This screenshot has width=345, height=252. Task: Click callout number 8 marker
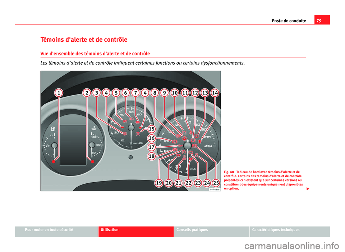(155, 93)
